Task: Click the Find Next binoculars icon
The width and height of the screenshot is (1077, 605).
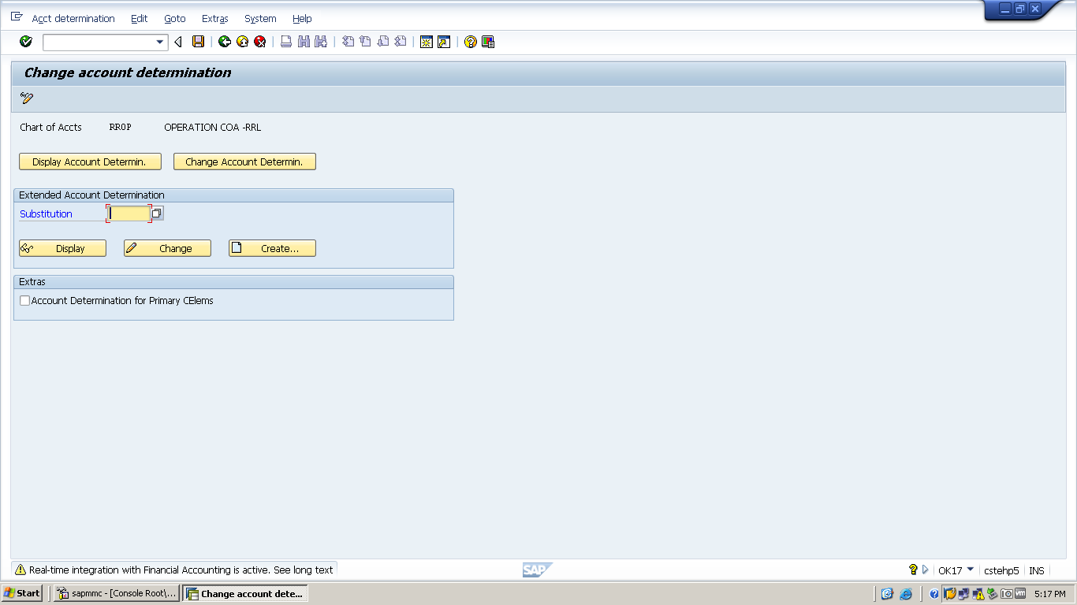Action: click(321, 42)
